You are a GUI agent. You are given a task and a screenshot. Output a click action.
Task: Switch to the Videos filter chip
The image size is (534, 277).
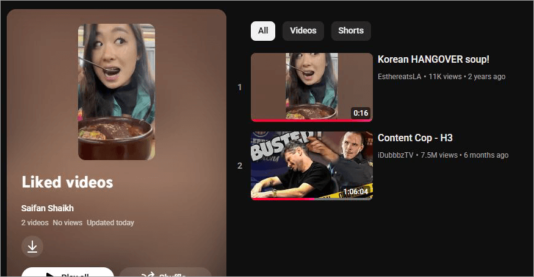pyautogui.click(x=303, y=31)
